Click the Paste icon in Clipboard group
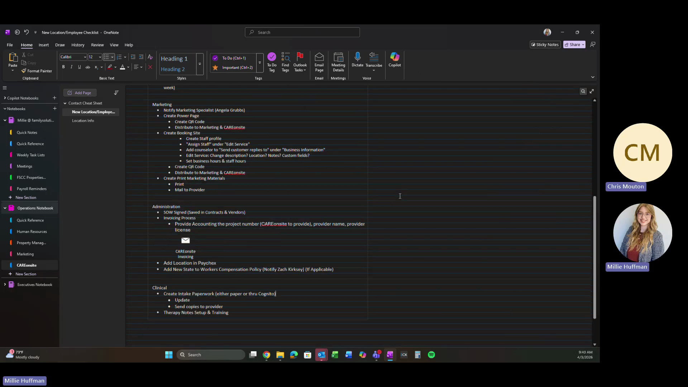The width and height of the screenshot is (688, 387). 13,57
